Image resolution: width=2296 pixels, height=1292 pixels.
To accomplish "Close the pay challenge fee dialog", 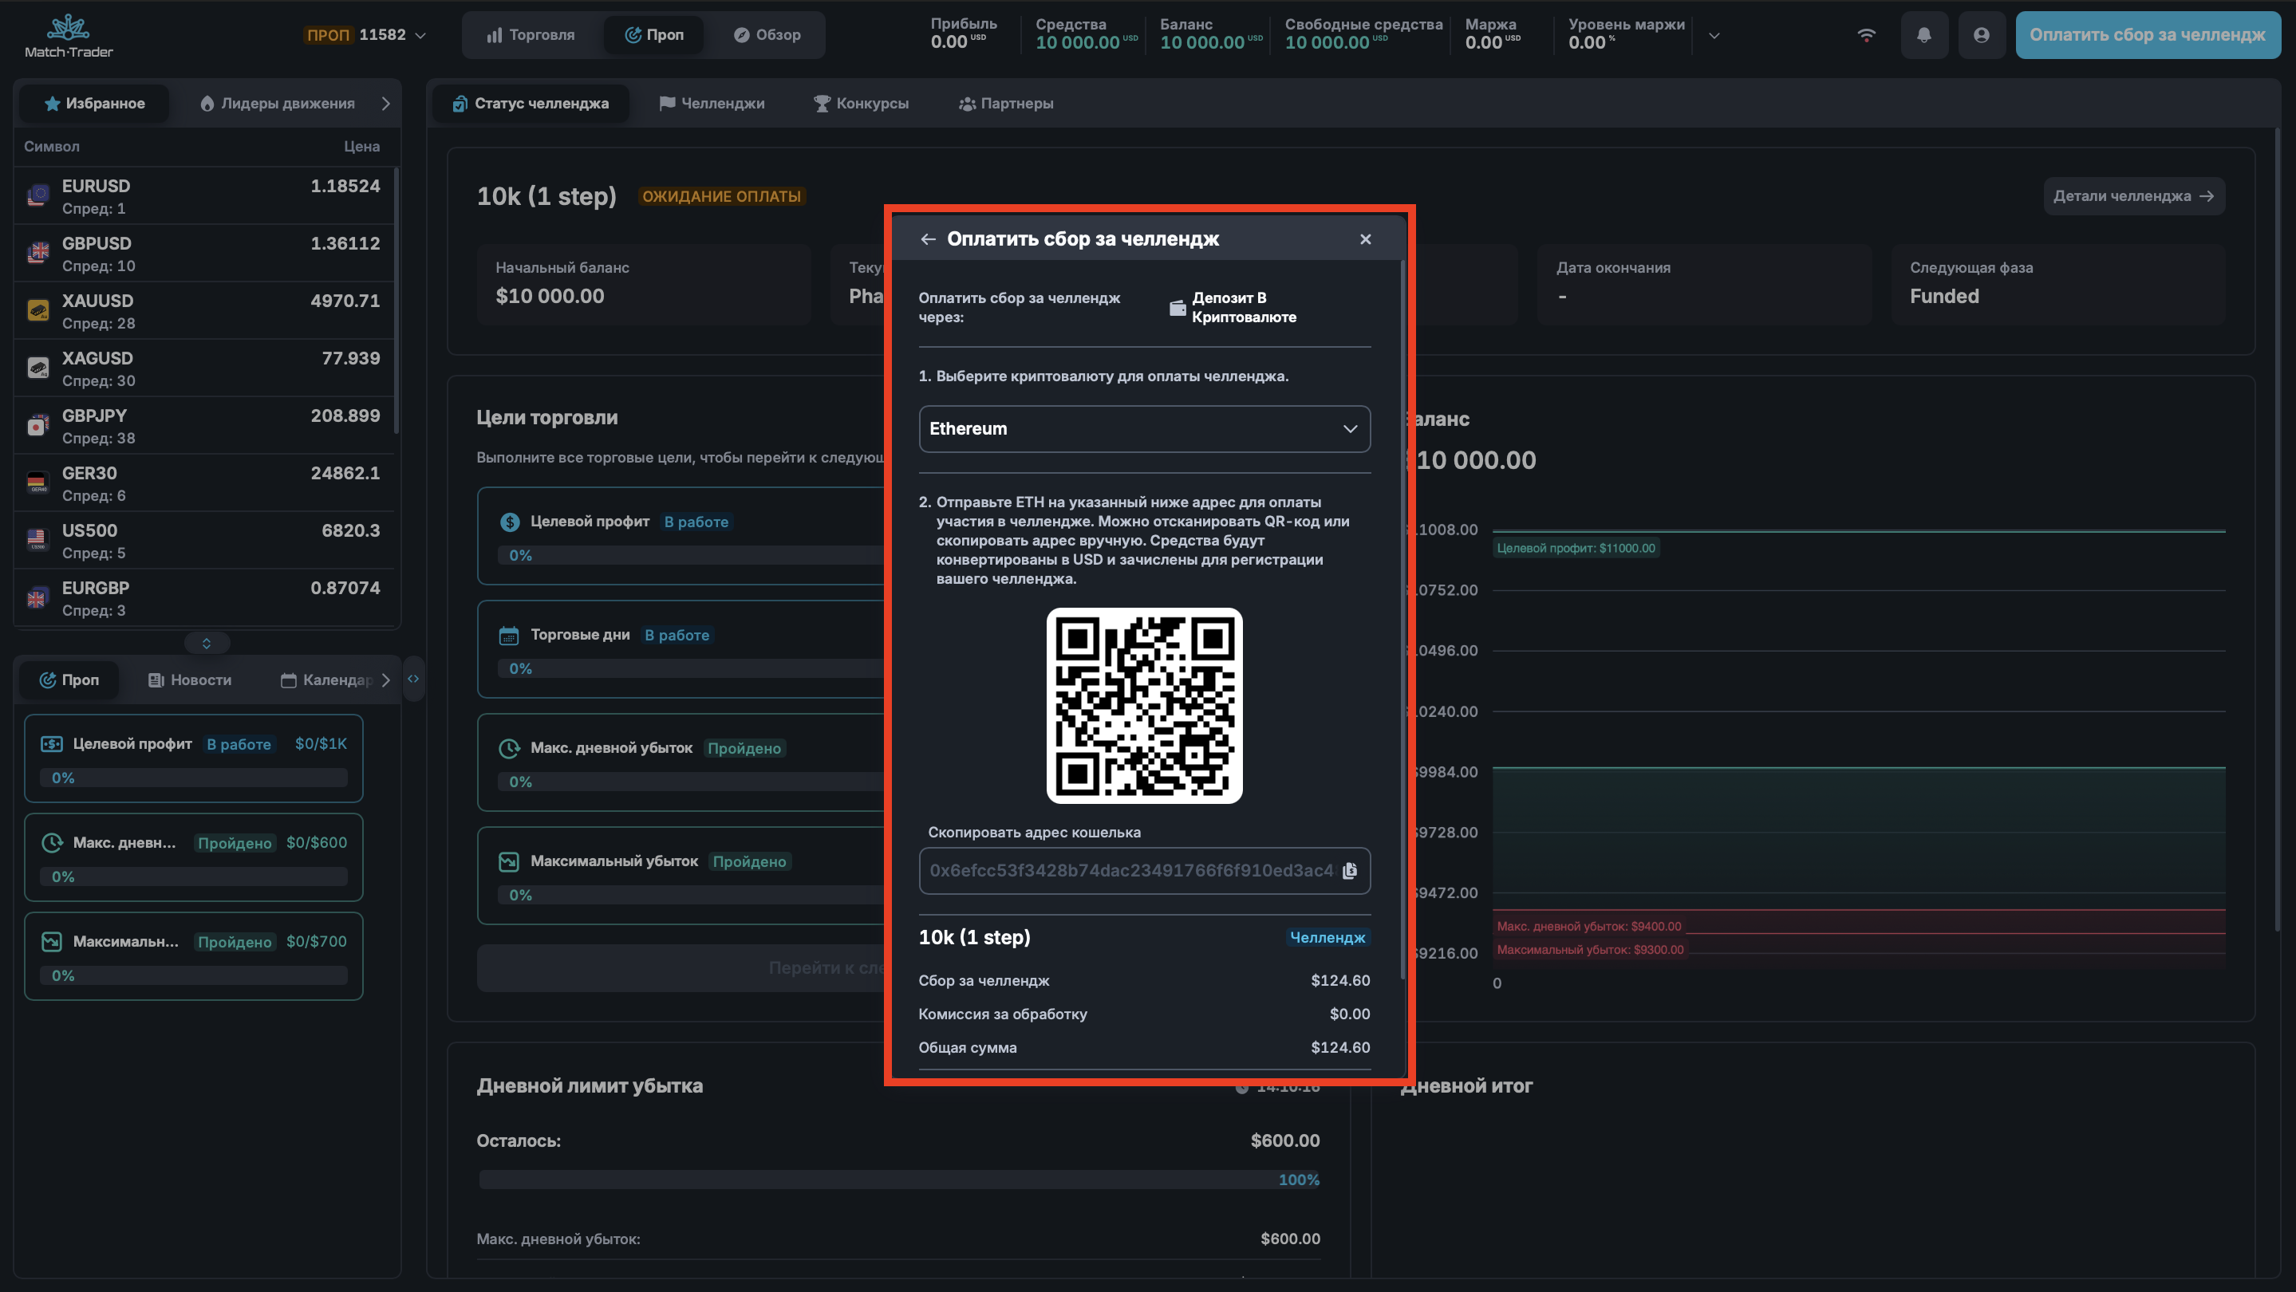I will point(1364,238).
